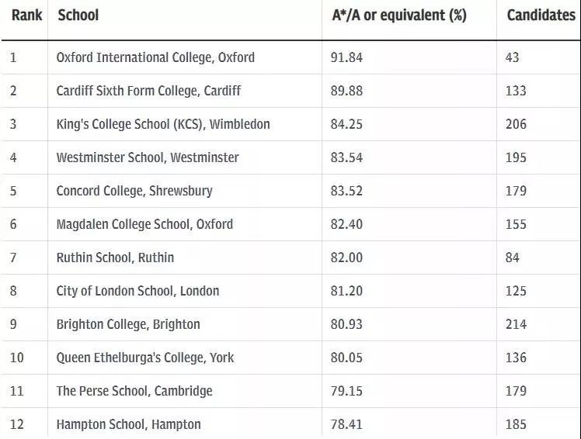581x439 pixels.
Task: Open Cardiff Sixth Form College, Cardiff
Action: (148, 91)
